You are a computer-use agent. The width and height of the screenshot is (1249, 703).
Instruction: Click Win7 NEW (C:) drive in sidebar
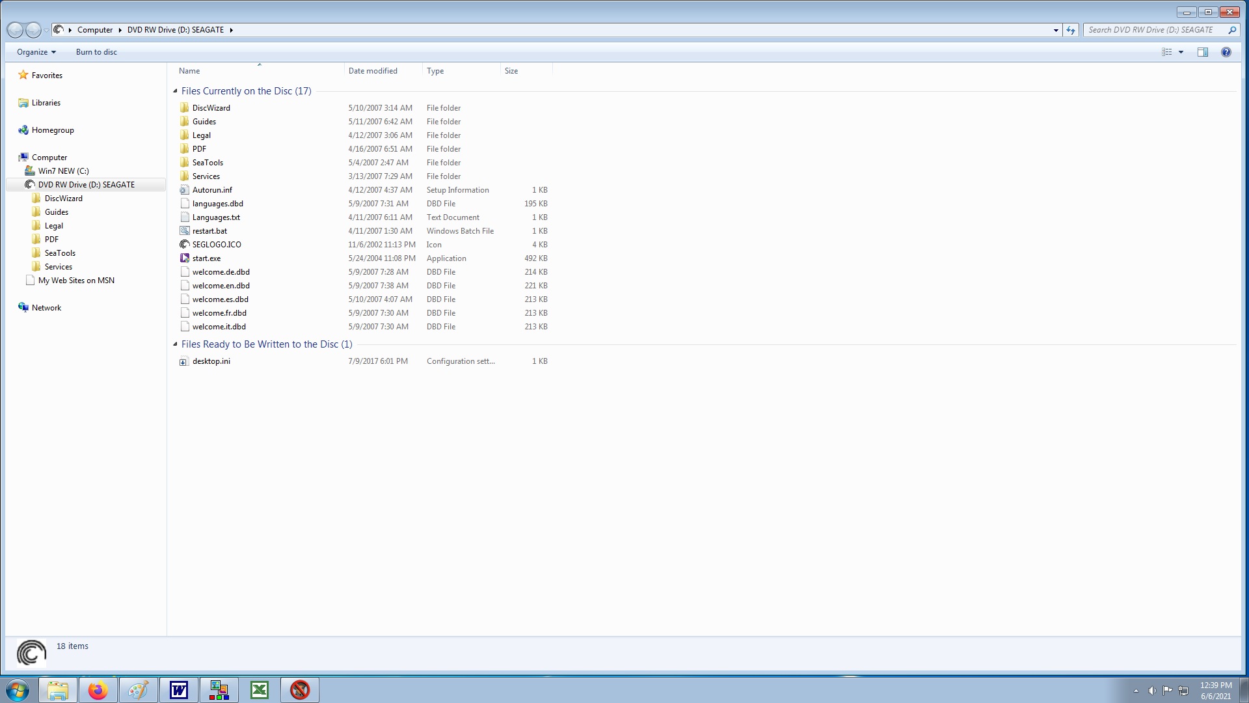coord(63,171)
